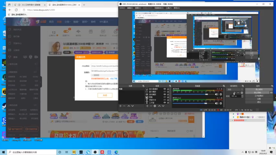Viewport: 276px width, 155px height.
Task: Switch to the first browser tab 2022王者荣耀KPL
Action: [x=30, y=5]
